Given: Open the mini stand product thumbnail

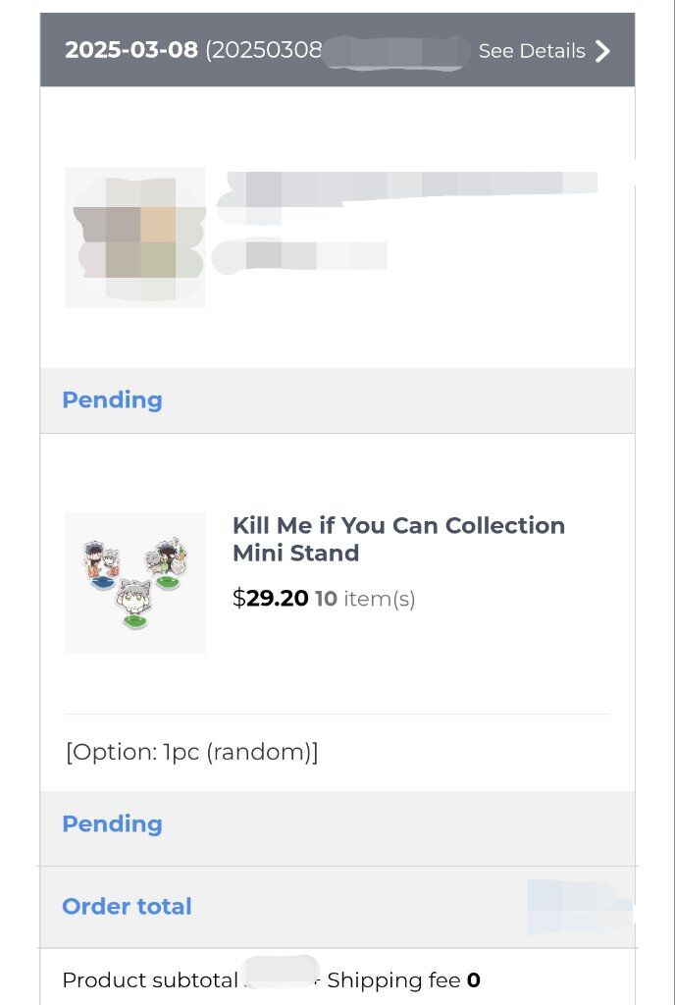Looking at the screenshot, I should click(x=135, y=583).
